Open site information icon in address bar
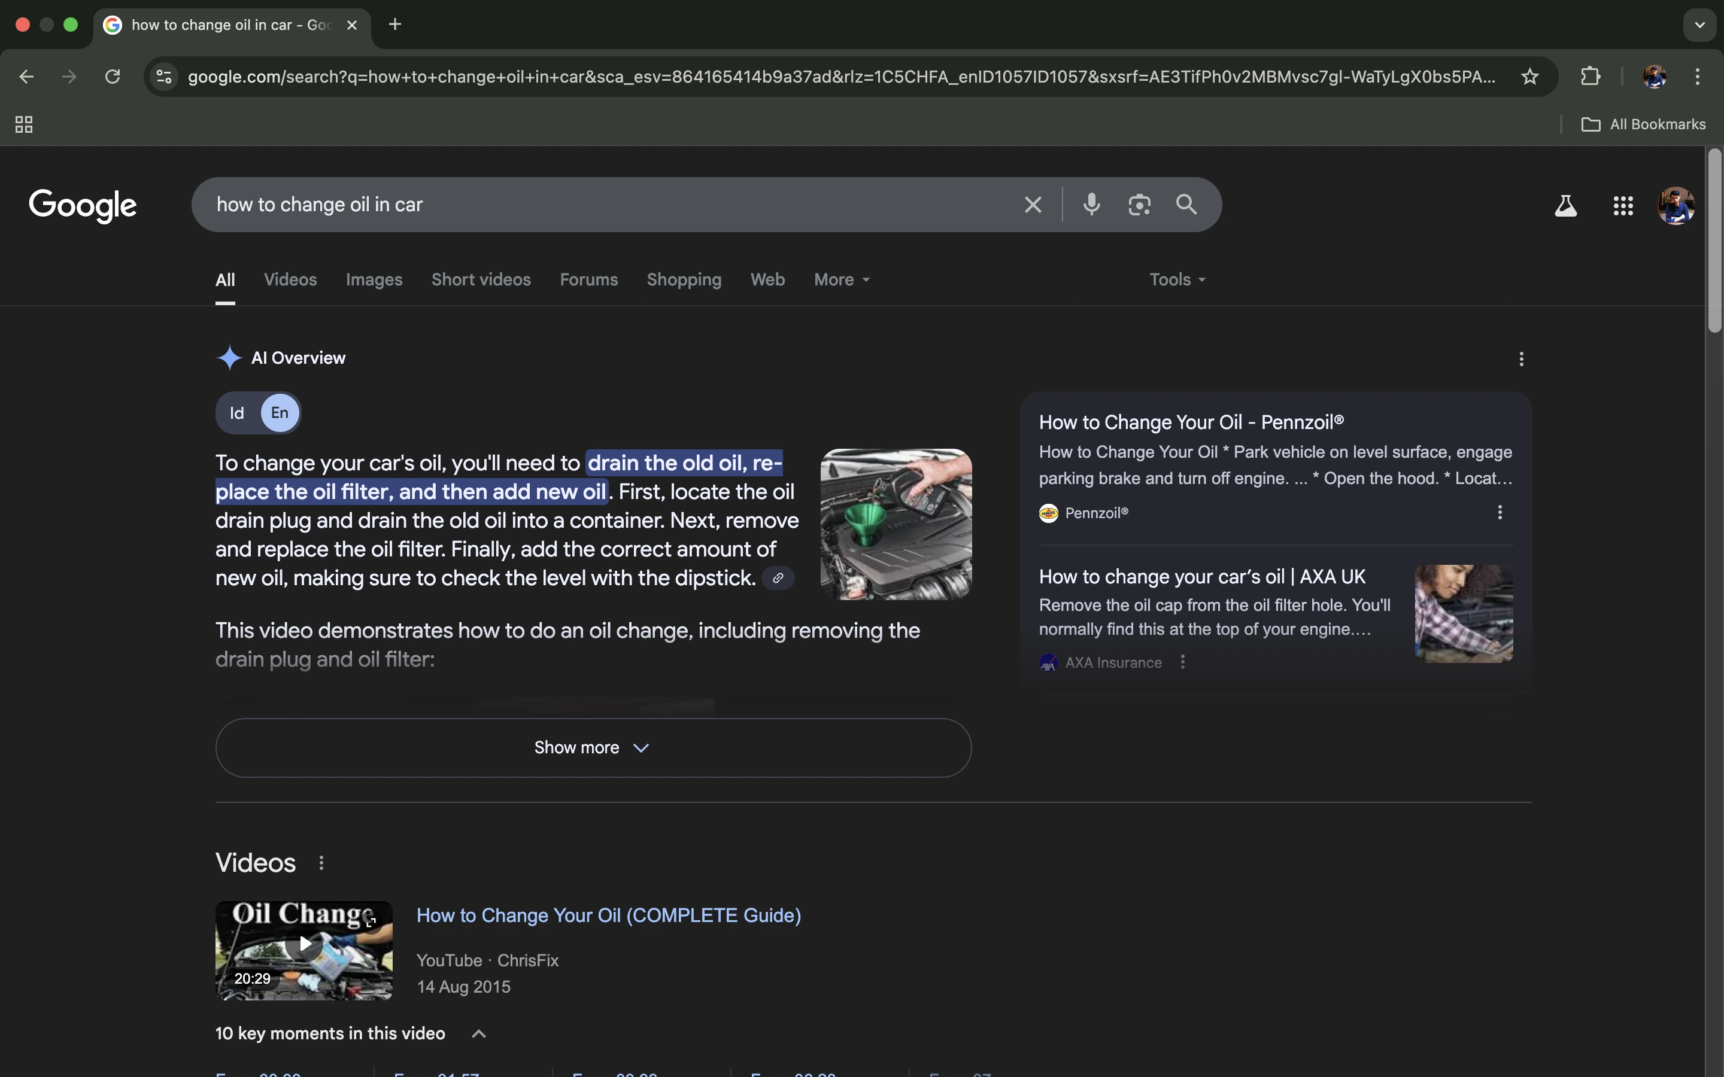1724x1077 pixels. point(164,76)
